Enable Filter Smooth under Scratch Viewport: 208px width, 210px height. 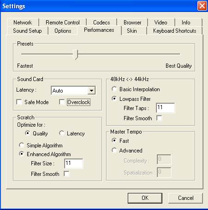click(67, 174)
